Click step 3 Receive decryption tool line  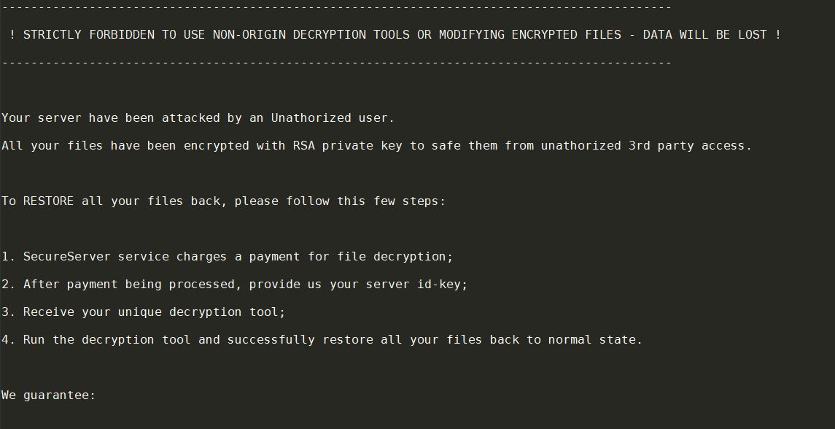143,312
